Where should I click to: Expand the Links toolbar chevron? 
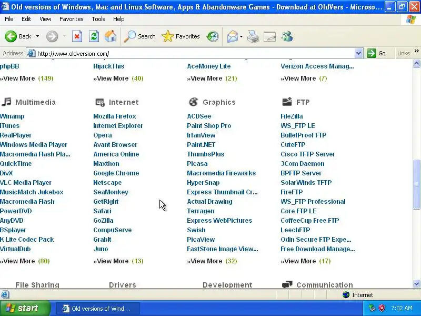tap(416, 51)
